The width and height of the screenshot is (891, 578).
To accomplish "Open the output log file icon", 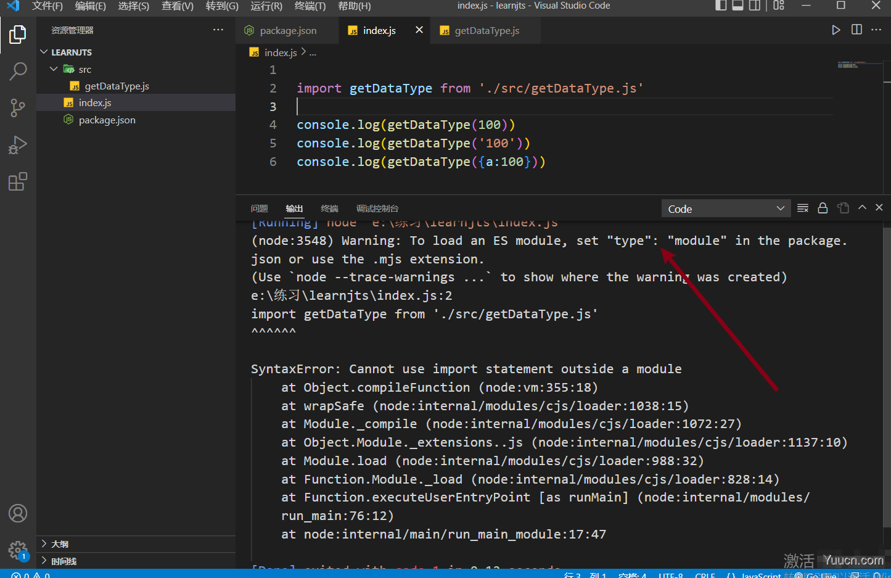I will [x=843, y=208].
